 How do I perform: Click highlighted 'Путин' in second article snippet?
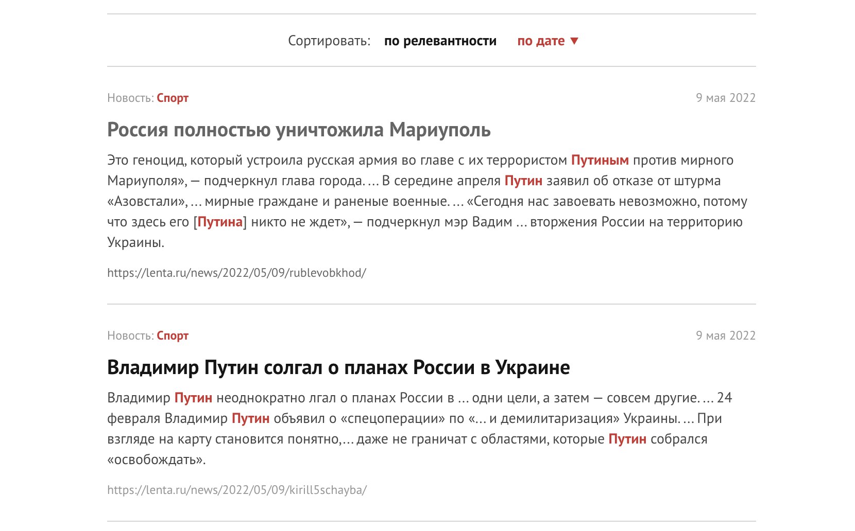pyautogui.click(x=195, y=397)
